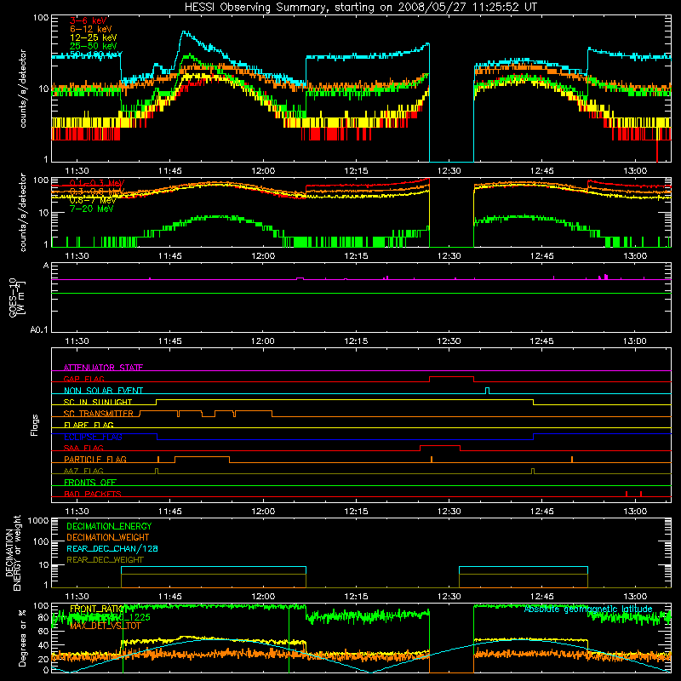Click the DECIMATION_ENERGY legend entry

(109, 526)
